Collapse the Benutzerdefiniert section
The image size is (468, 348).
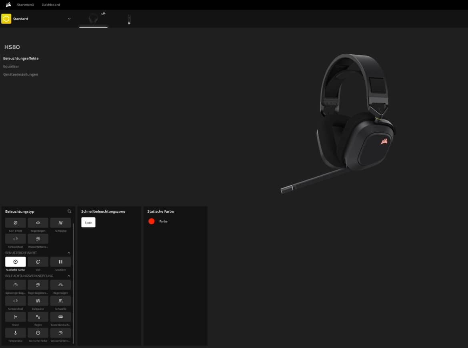(68, 253)
